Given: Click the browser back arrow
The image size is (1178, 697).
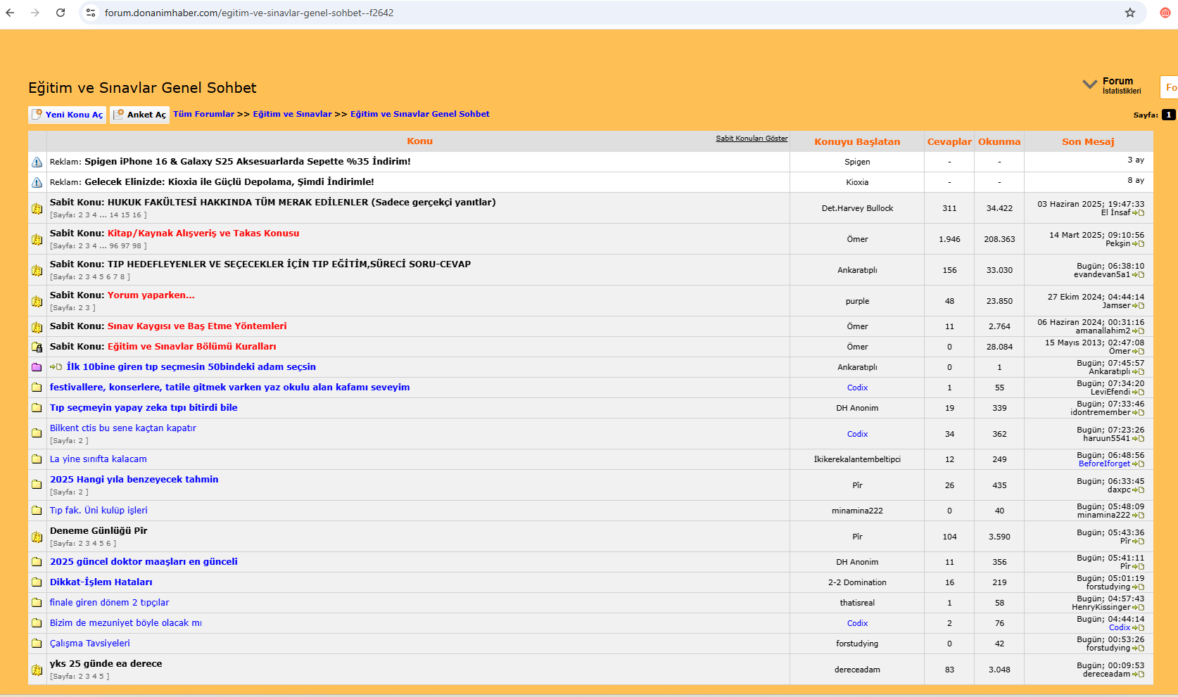Looking at the screenshot, I should (10, 13).
